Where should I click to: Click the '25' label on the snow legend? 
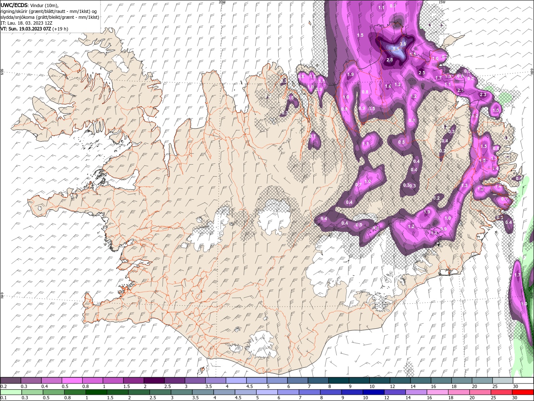pyautogui.click(x=495, y=386)
